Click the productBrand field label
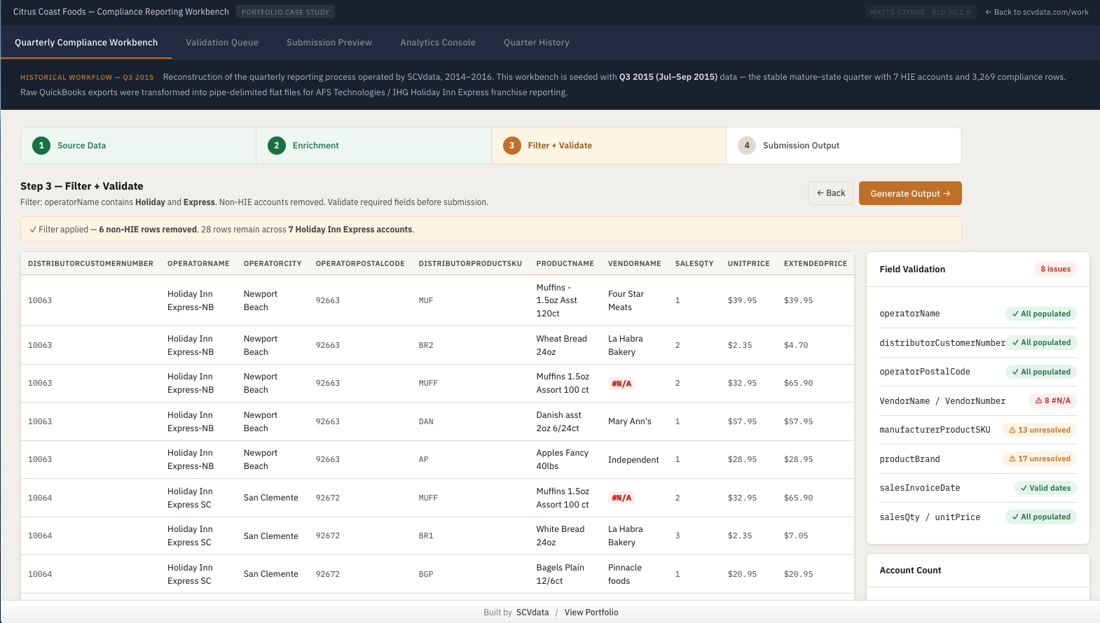Image resolution: width=1100 pixels, height=623 pixels. (x=909, y=459)
